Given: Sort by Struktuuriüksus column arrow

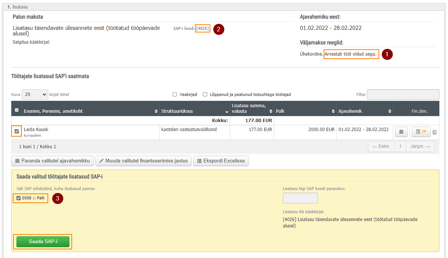Looking at the screenshot, I should pos(226,112).
